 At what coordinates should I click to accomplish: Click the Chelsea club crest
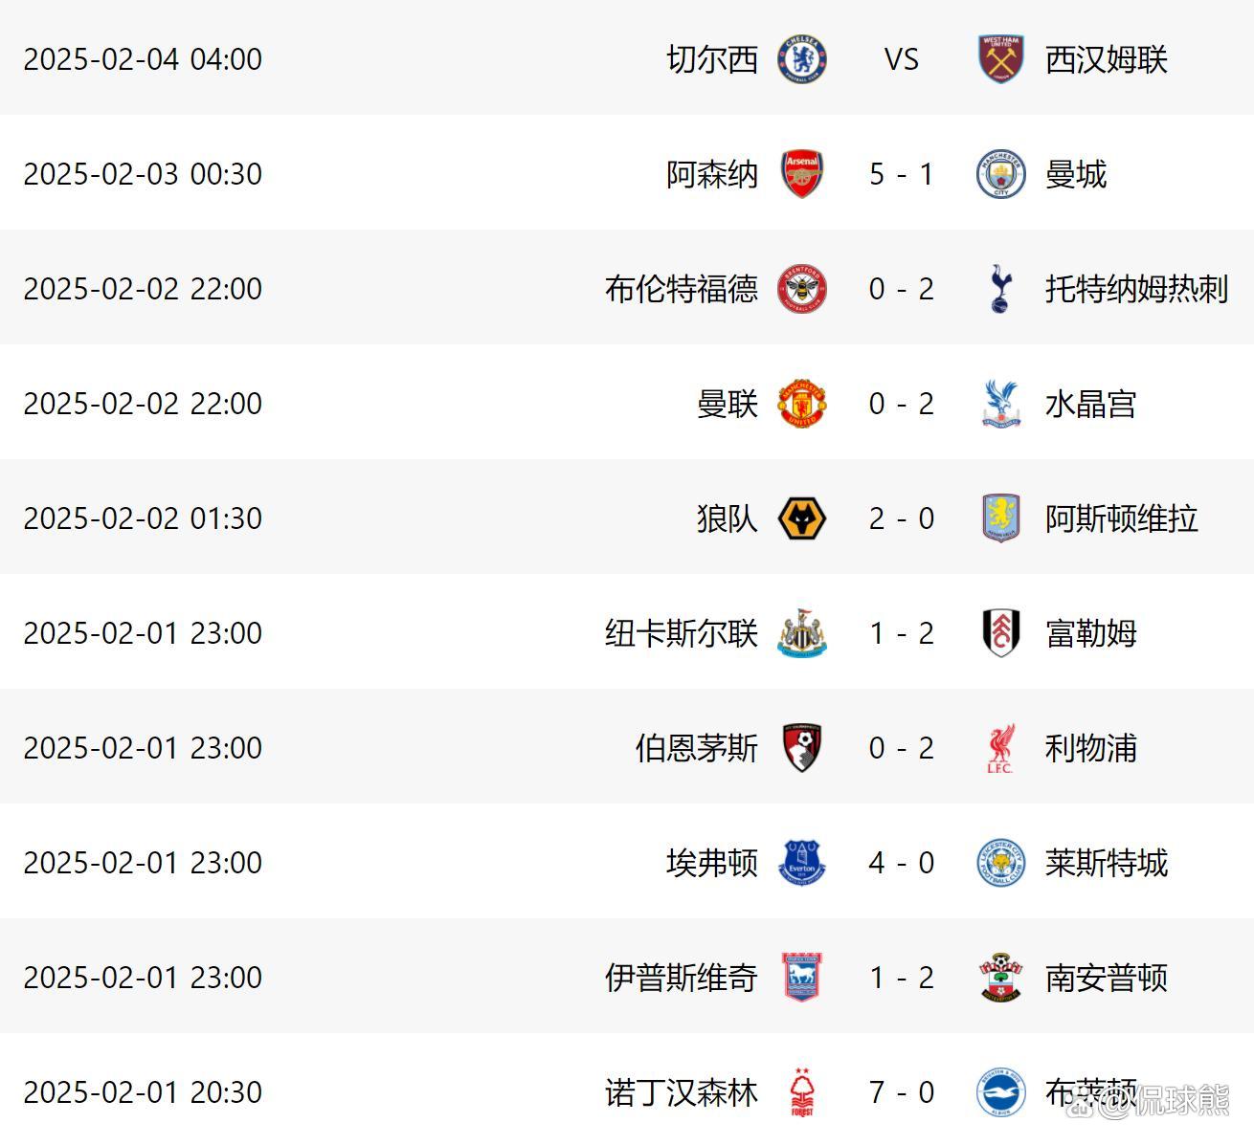pos(802,58)
